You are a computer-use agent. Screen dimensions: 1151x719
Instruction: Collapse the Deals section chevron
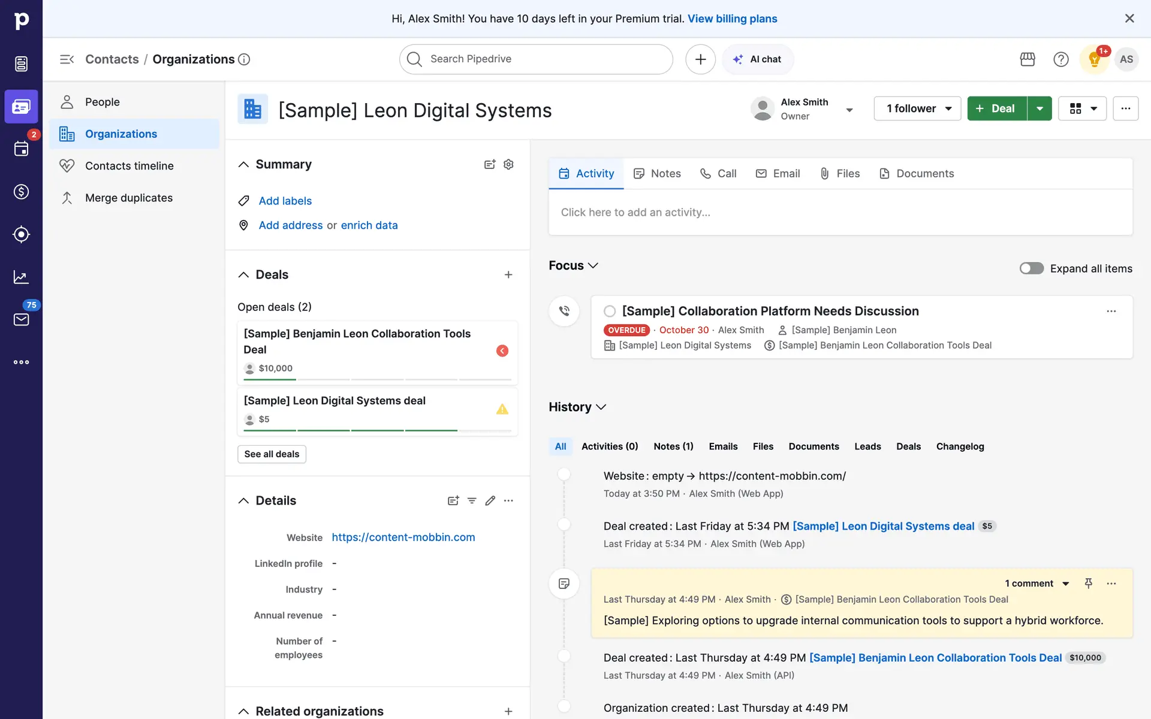[x=243, y=274]
